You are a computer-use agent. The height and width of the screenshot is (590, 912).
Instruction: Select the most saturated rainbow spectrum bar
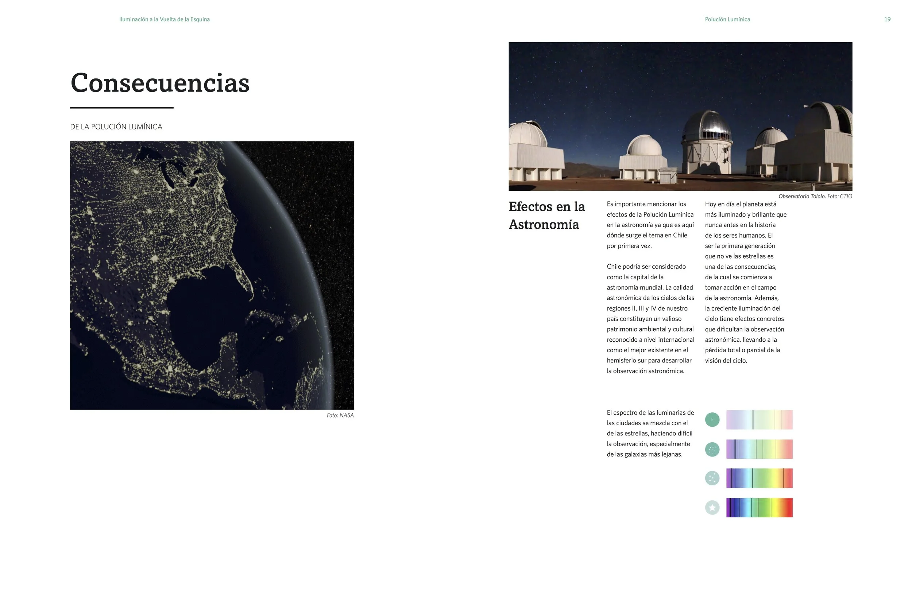(x=760, y=508)
